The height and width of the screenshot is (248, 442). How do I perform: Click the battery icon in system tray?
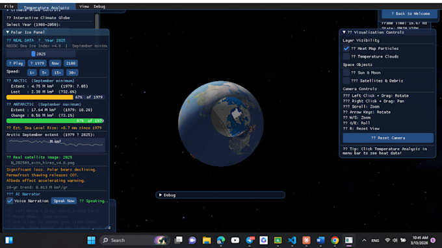tap(404, 240)
